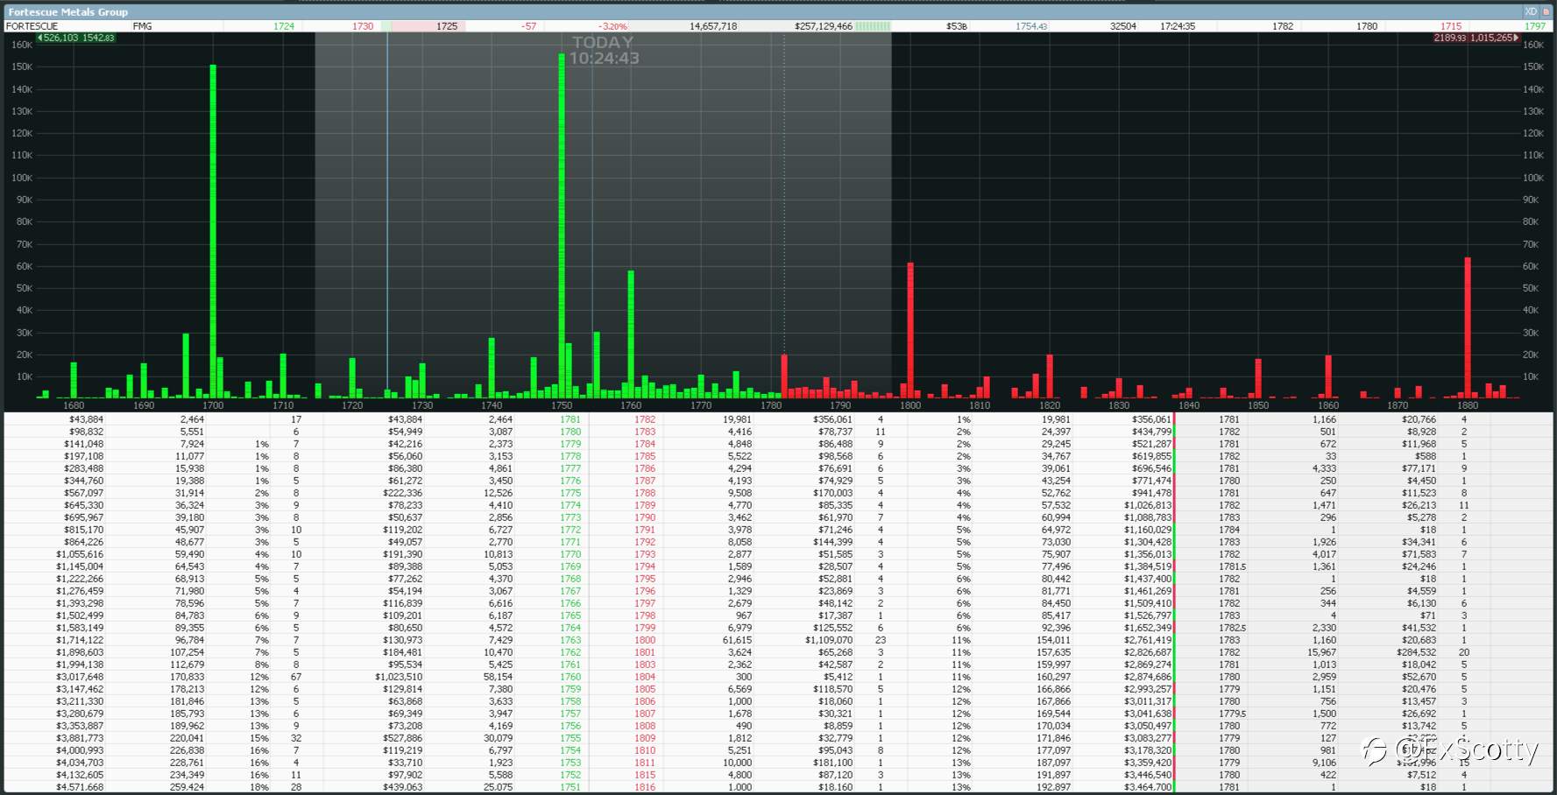Click the 1740 x-axis price label
Viewport: 1557px width, 795px height.
click(x=492, y=405)
